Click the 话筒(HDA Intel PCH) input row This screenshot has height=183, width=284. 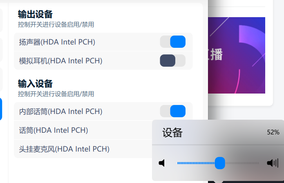(54, 130)
